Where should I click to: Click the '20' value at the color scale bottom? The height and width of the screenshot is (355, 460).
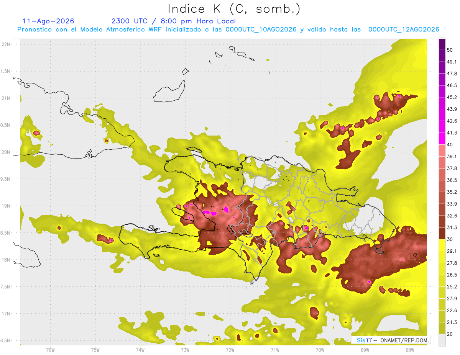(450, 334)
